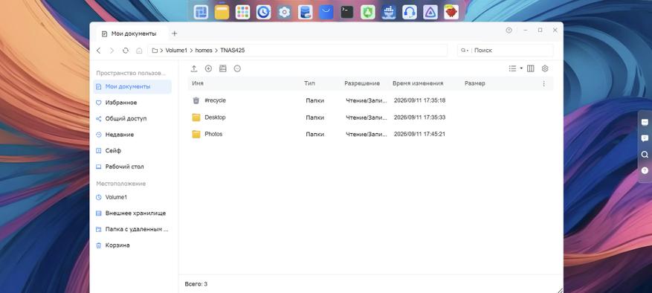The width and height of the screenshot is (652, 293).
Task: Open the blue clock backup dock icon
Action: 264,12
